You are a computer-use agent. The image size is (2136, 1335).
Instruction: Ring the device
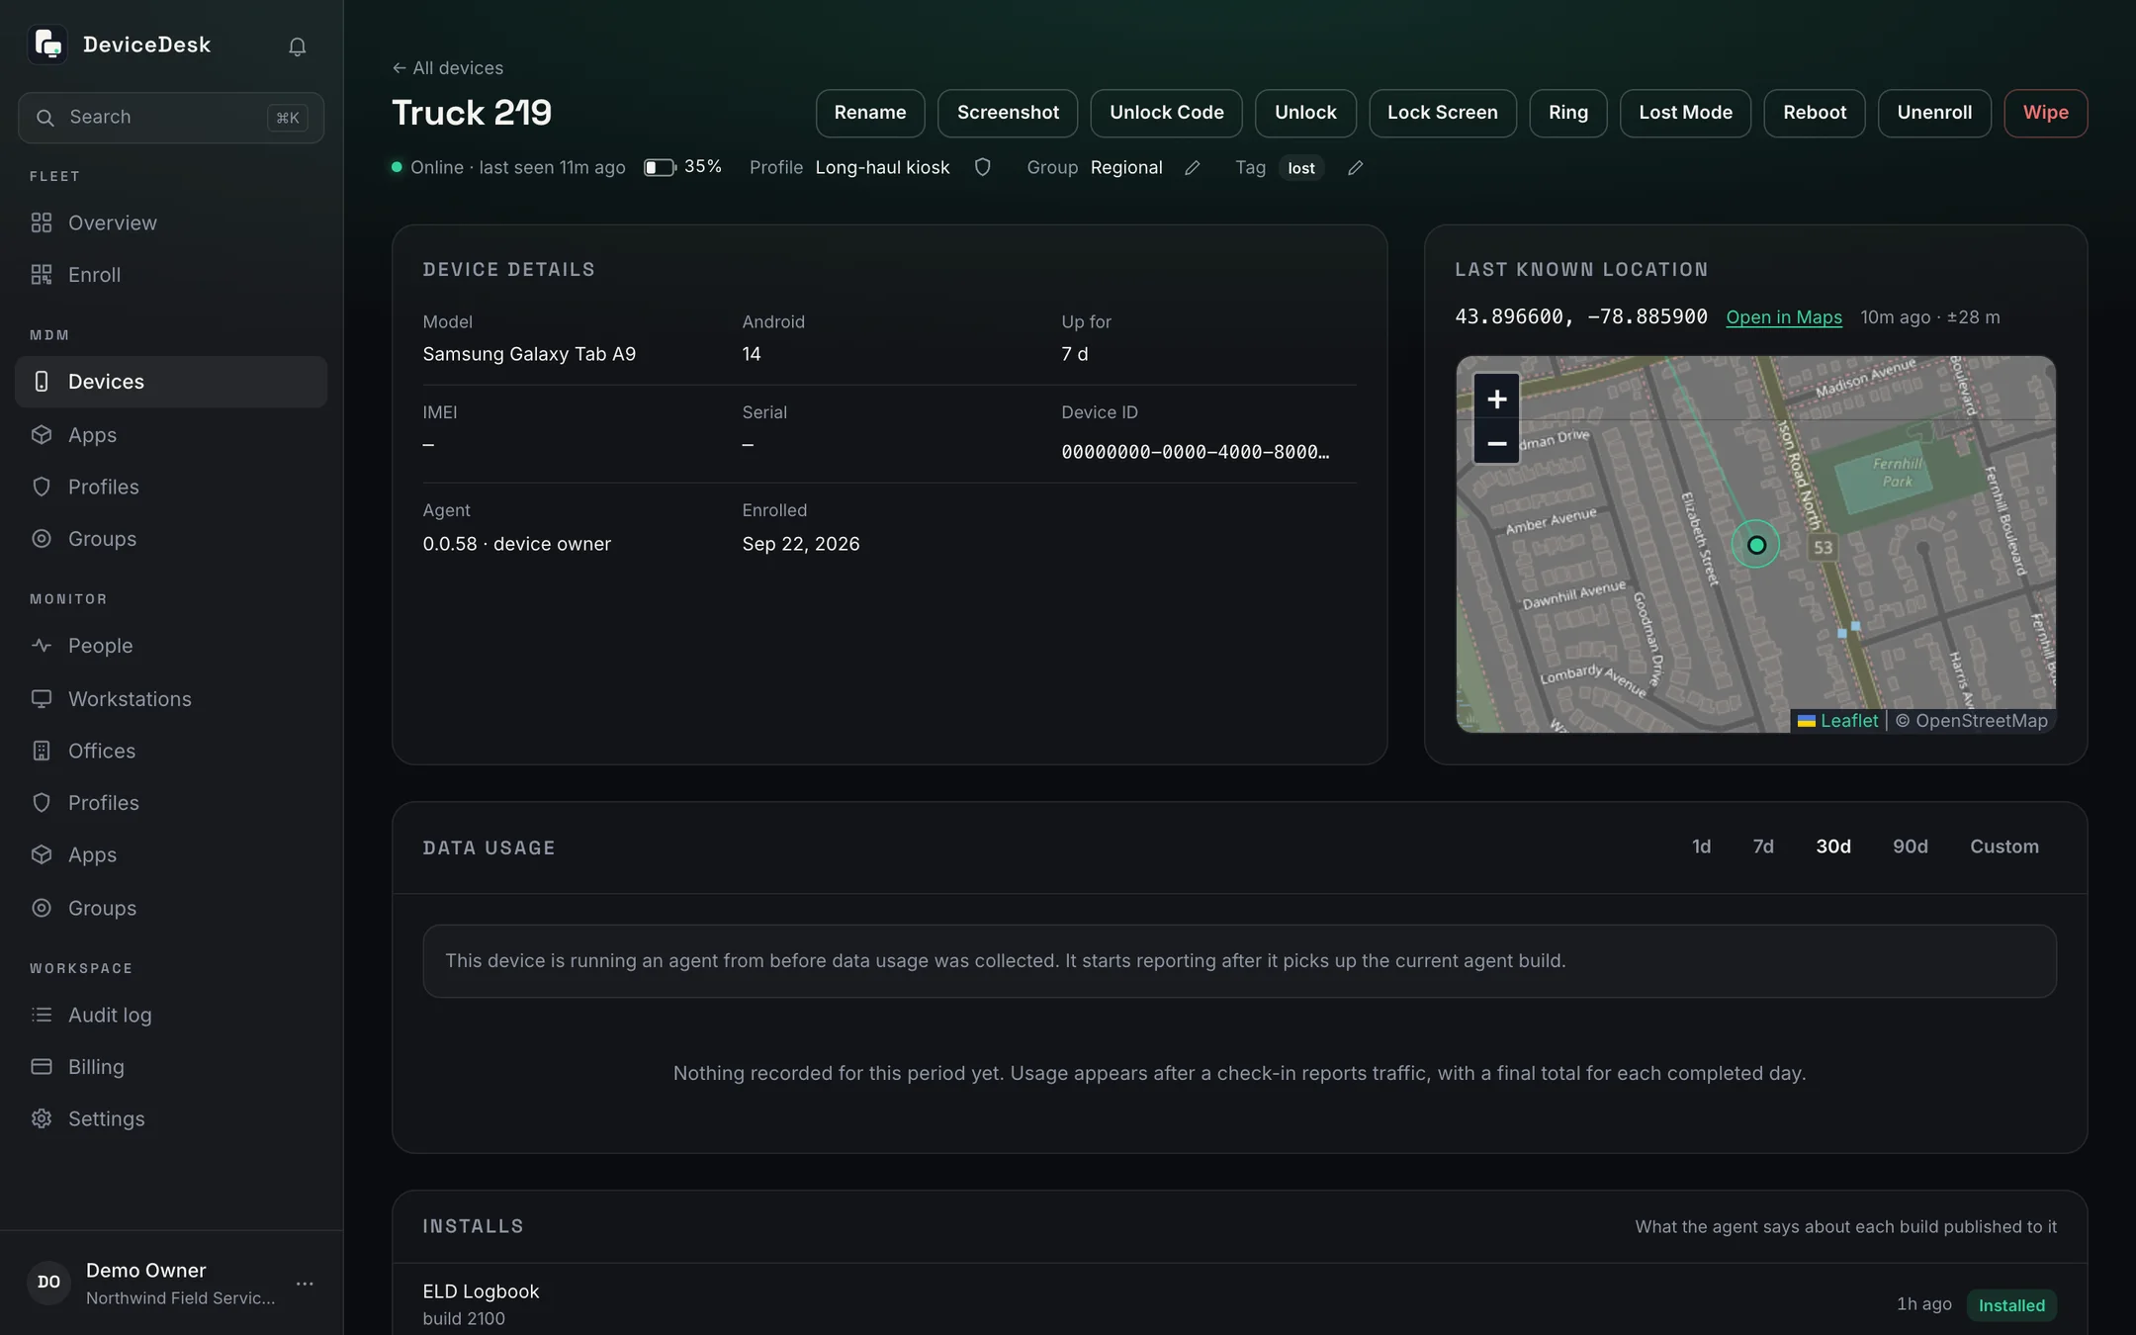coord(1568,113)
